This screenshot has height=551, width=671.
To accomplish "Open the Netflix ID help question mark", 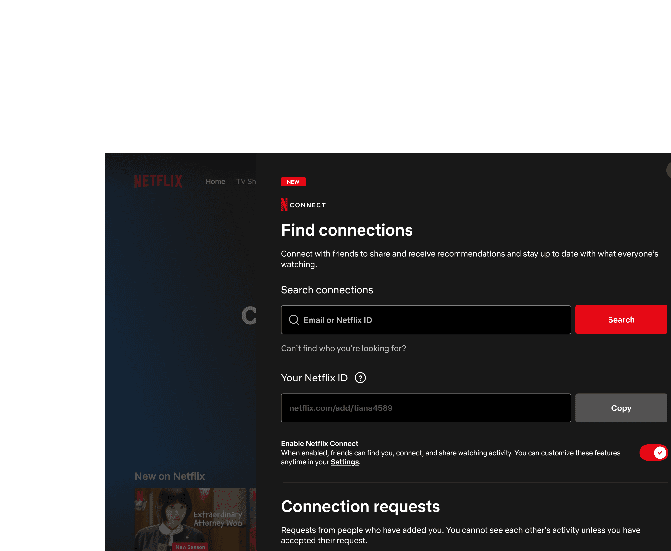I will click(360, 378).
